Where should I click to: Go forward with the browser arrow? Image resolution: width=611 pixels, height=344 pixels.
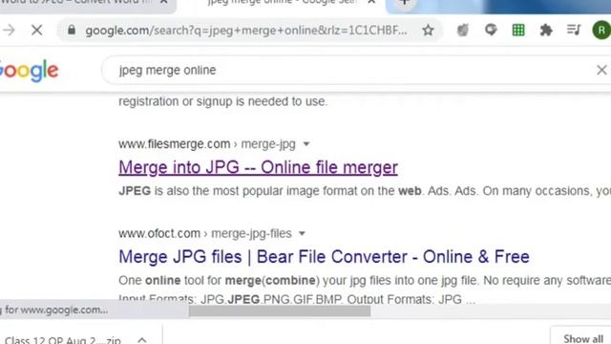(9, 30)
